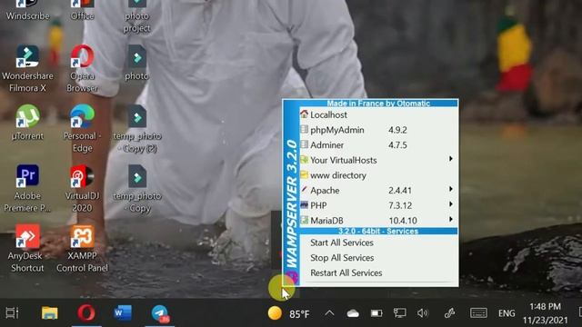The height and width of the screenshot is (327, 582).
Task: Click the Your VirtualHosts icon
Action: tap(304, 160)
